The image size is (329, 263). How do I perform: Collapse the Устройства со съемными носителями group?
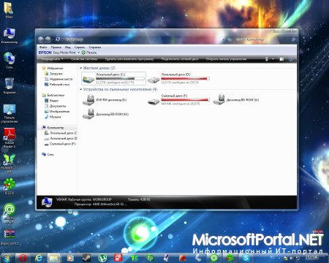point(81,90)
